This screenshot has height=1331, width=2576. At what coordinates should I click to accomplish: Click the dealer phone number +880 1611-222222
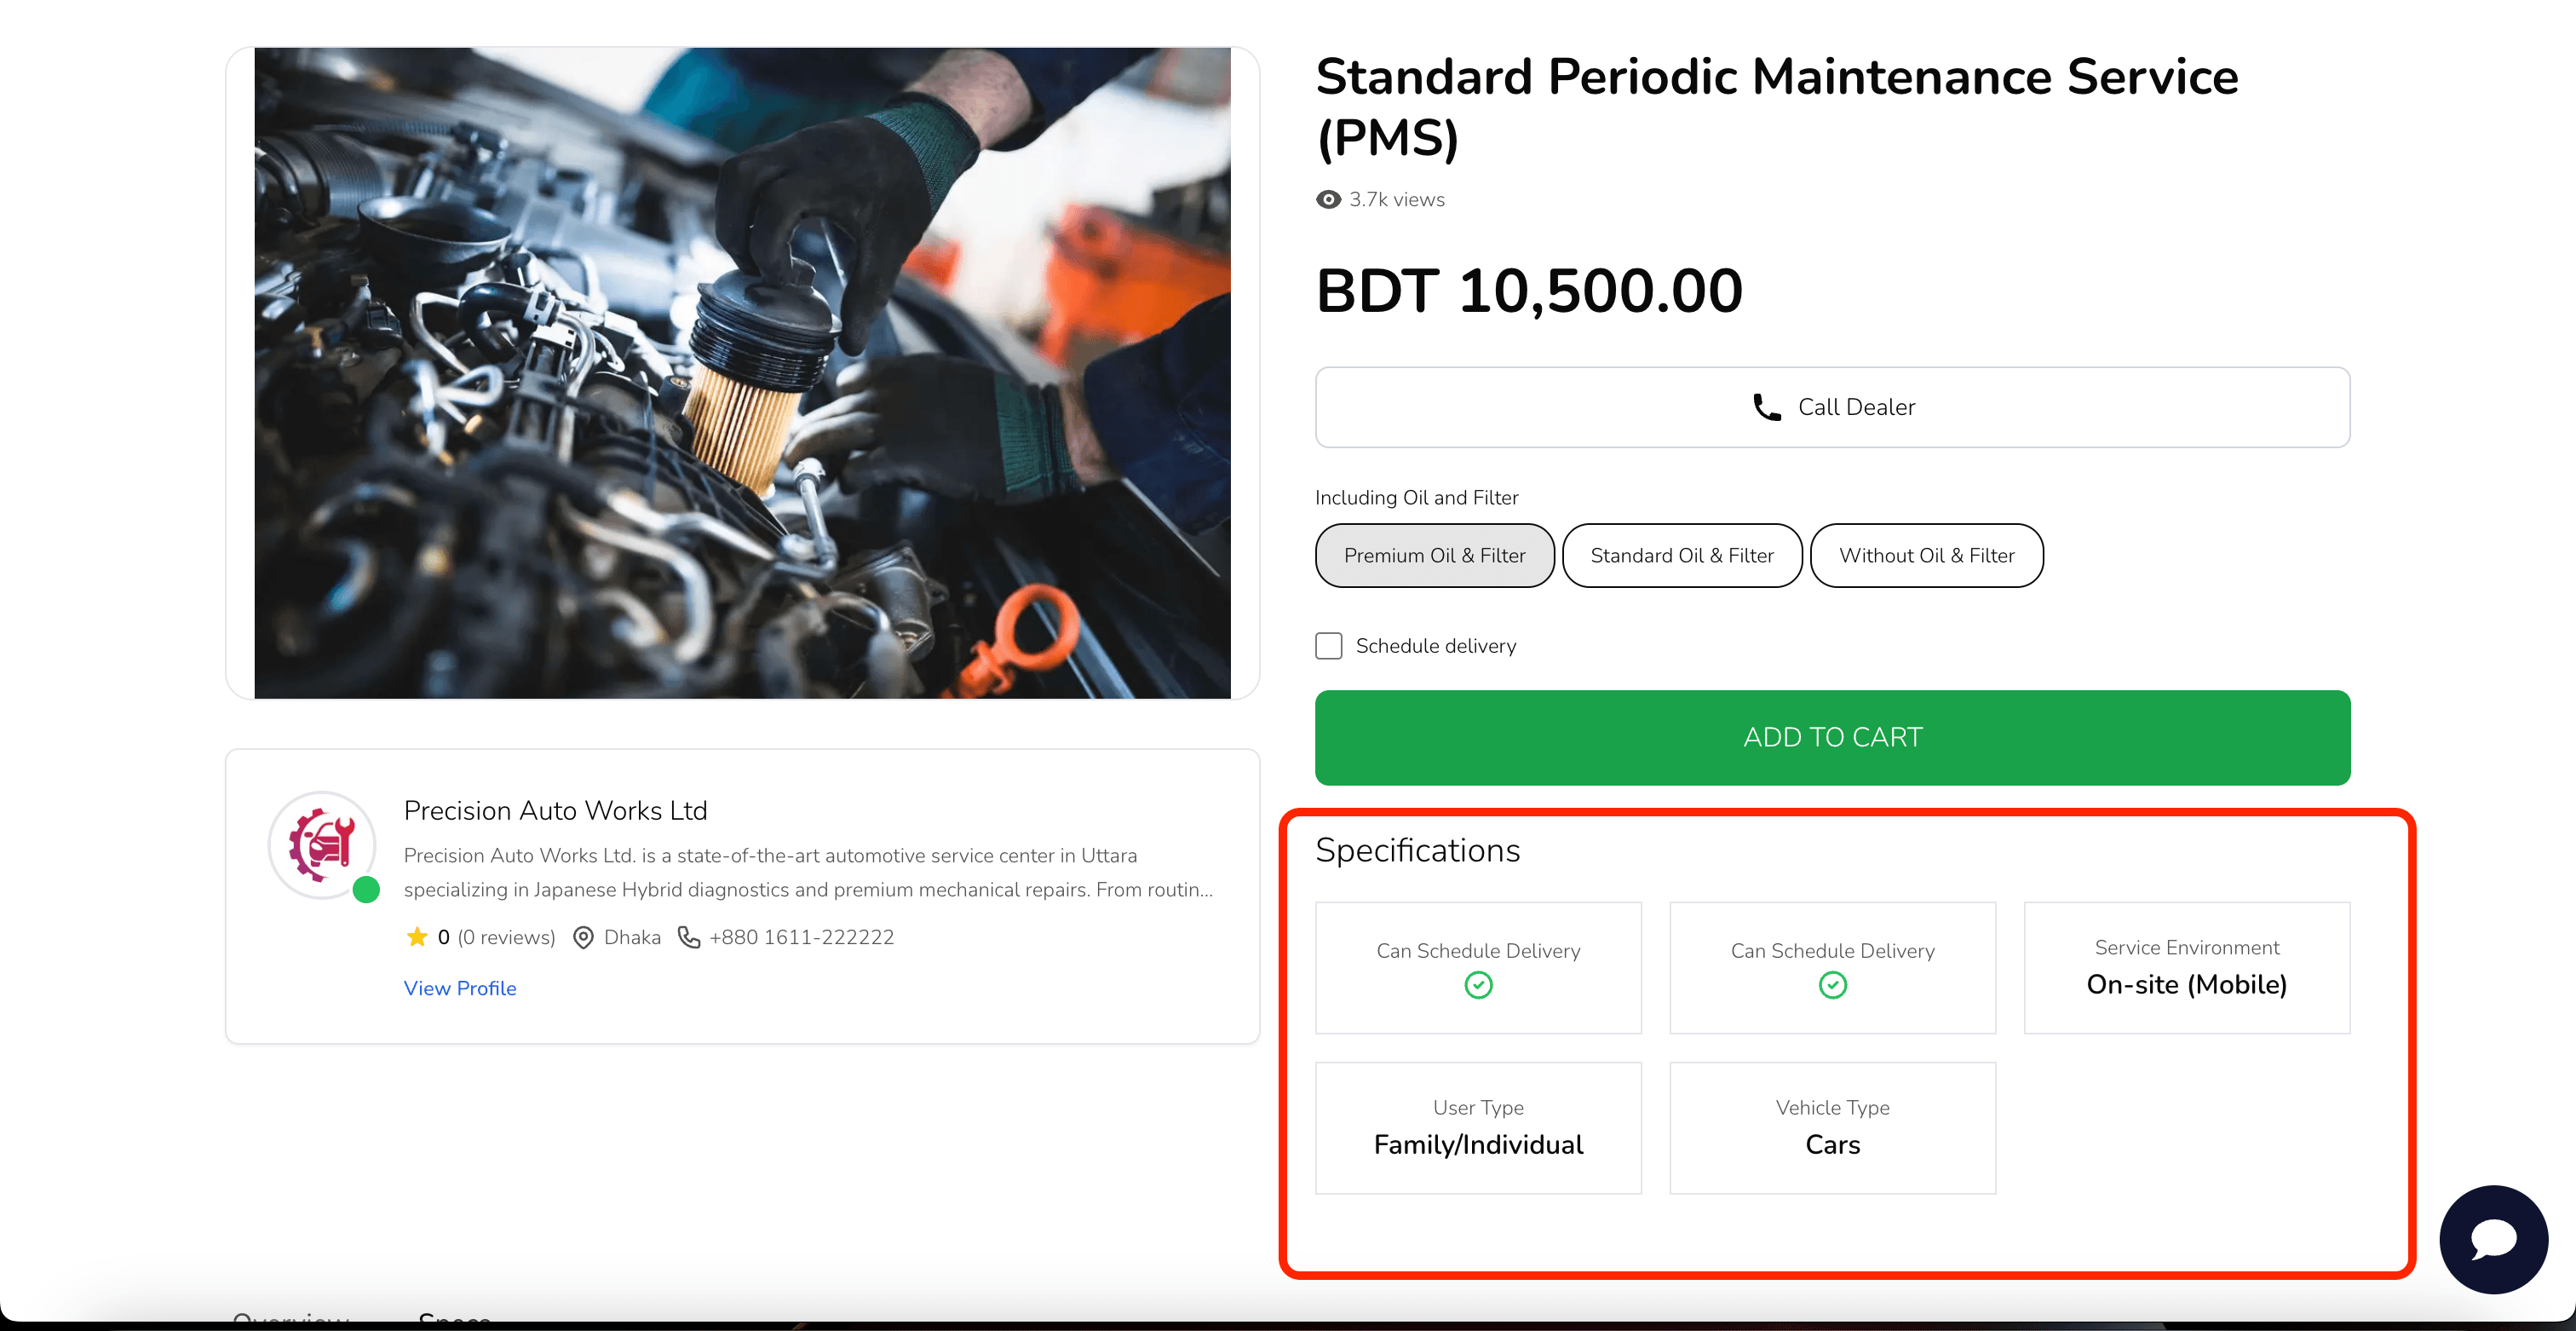click(801, 937)
